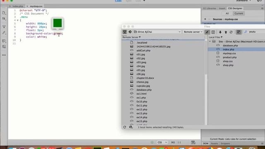The width and height of the screenshot is (265, 149).
Task: Select local file index.php
Action: pyautogui.click(x=228, y=50)
